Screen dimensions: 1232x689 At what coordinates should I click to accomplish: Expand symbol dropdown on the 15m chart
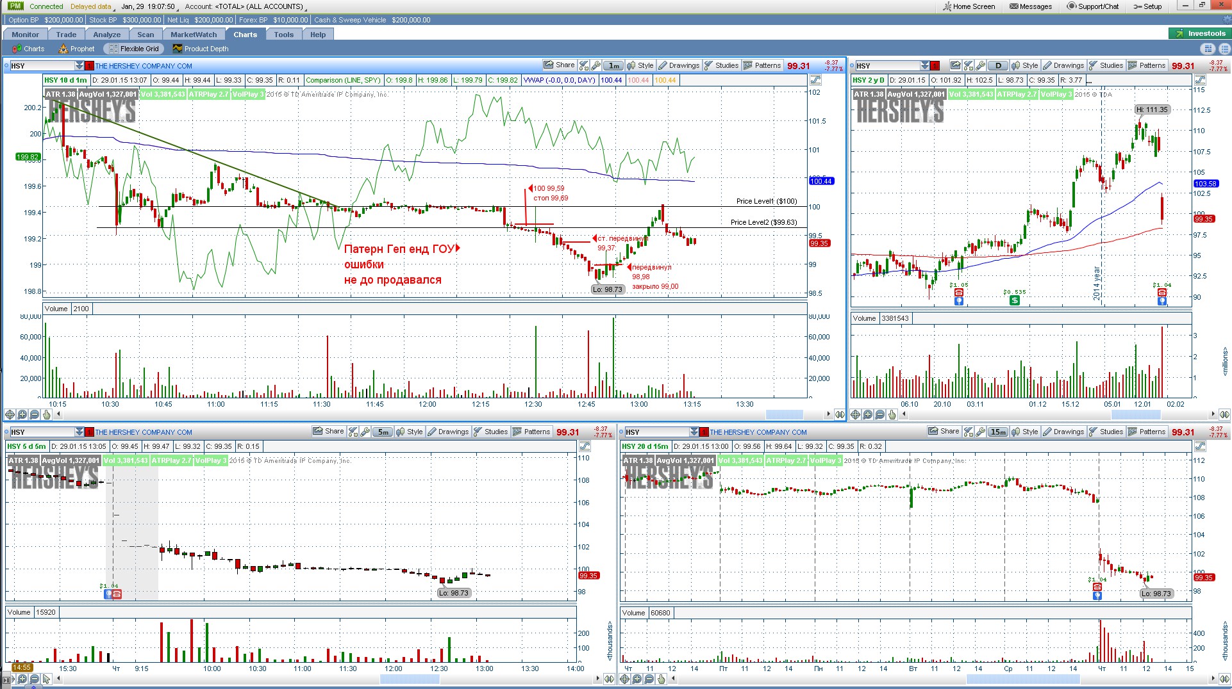(x=695, y=432)
